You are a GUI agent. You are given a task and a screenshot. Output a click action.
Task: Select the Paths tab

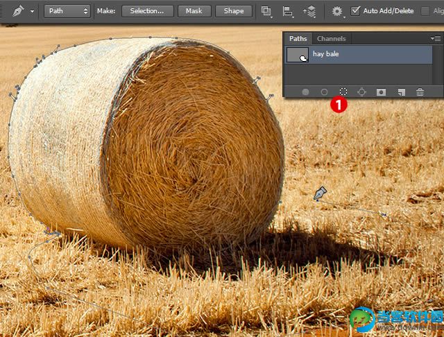pyautogui.click(x=298, y=39)
